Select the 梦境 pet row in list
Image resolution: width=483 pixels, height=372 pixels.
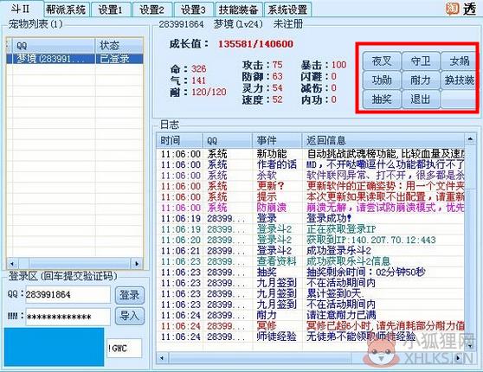coord(74,59)
